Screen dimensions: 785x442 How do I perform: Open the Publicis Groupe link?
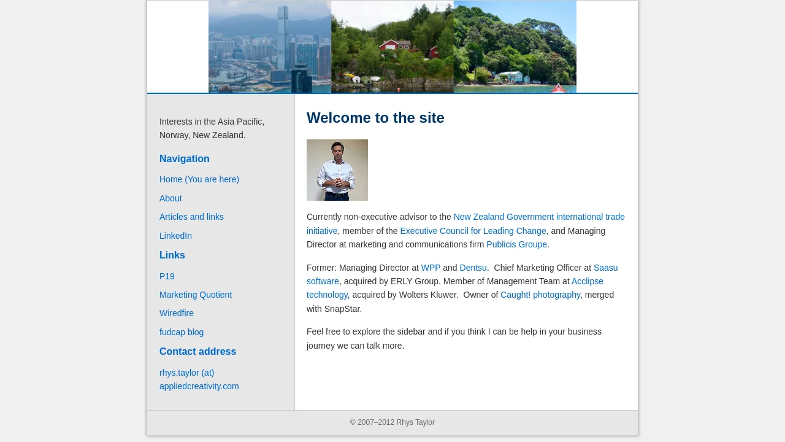coord(516,244)
